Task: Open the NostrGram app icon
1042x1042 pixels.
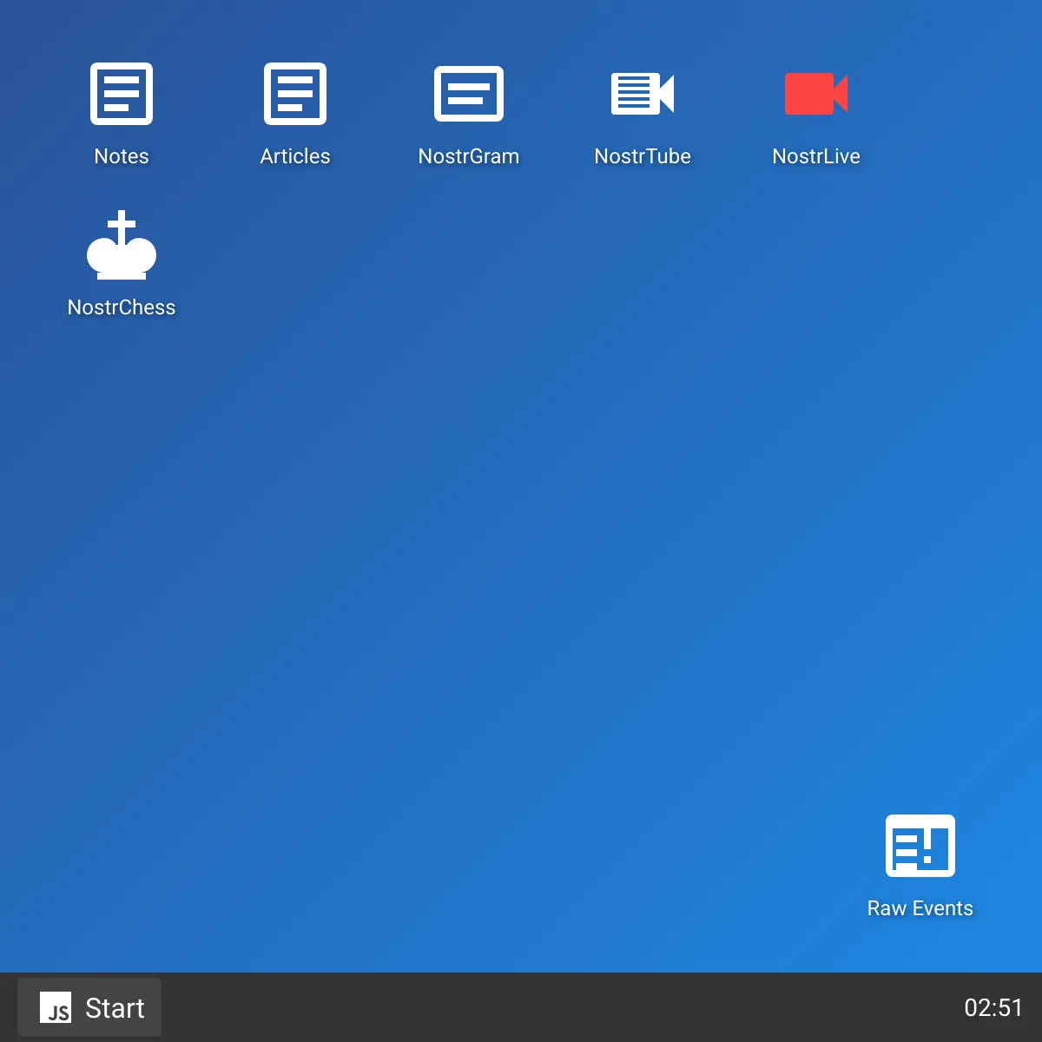Action: tap(469, 94)
